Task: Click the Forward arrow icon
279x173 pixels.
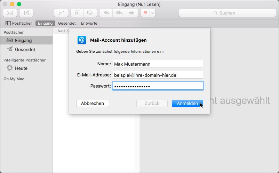Action: (x=131, y=13)
